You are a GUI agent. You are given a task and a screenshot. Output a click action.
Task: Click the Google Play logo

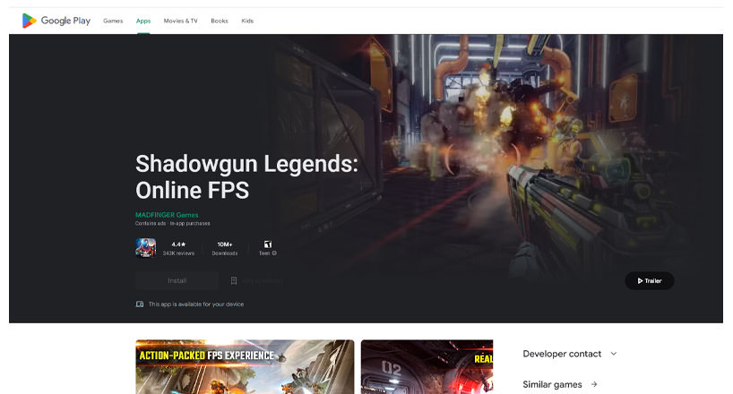(56, 21)
